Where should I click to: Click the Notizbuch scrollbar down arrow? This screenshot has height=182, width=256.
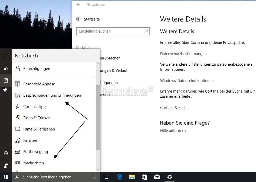pyautogui.click(x=98, y=170)
